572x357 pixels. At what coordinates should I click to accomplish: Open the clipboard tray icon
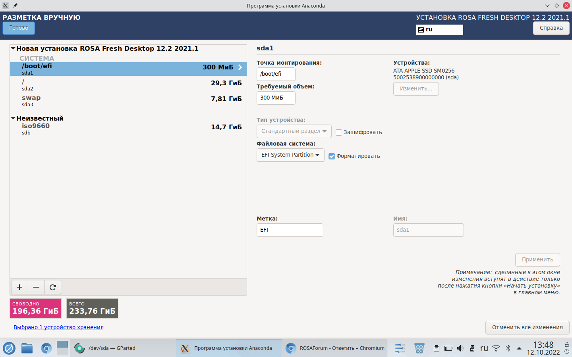click(x=436, y=348)
